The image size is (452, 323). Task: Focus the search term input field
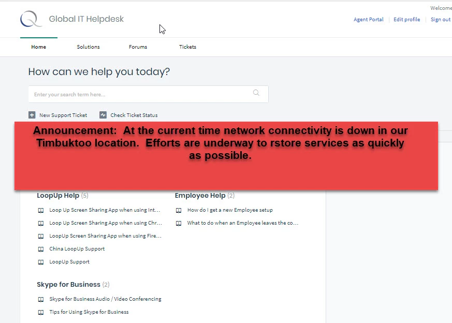pyautogui.click(x=148, y=94)
